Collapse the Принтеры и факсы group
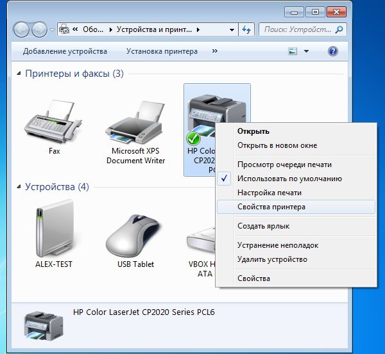385x354 pixels. point(19,74)
